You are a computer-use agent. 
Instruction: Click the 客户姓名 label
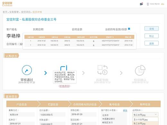(x=12, y=29)
